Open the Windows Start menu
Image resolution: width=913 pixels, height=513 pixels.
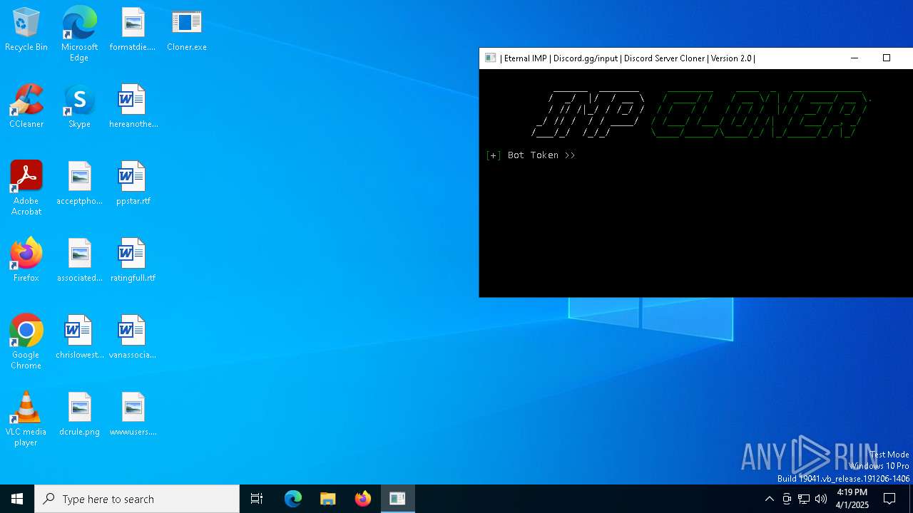pyautogui.click(x=17, y=499)
